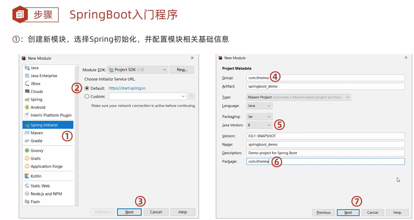This screenshot has width=414, height=220.
Task: Click the Maven icon in module list
Action: (27, 133)
